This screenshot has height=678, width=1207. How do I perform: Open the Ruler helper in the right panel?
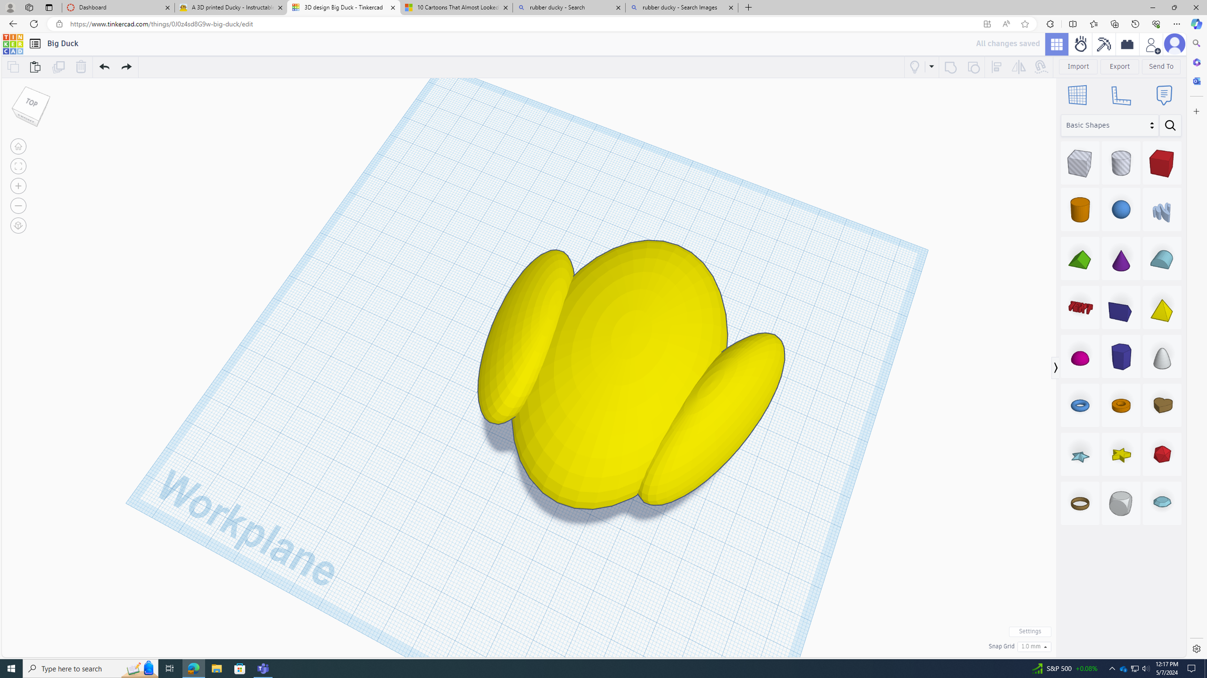(x=1122, y=95)
